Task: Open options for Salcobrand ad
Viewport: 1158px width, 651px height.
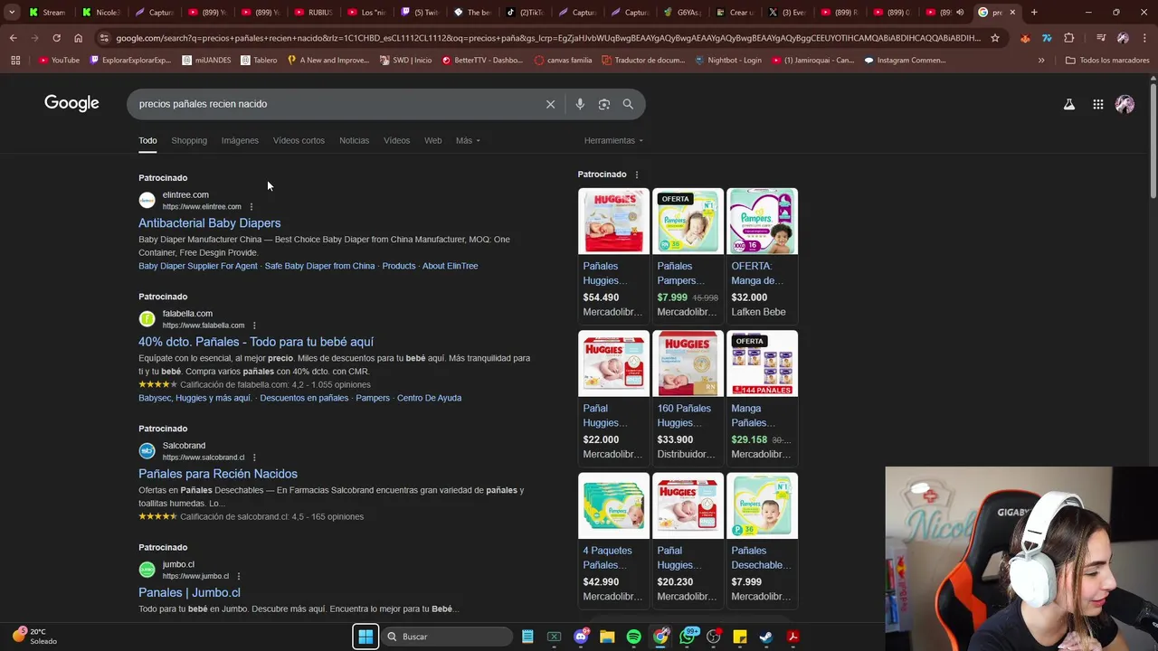Action: pyautogui.click(x=254, y=458)
